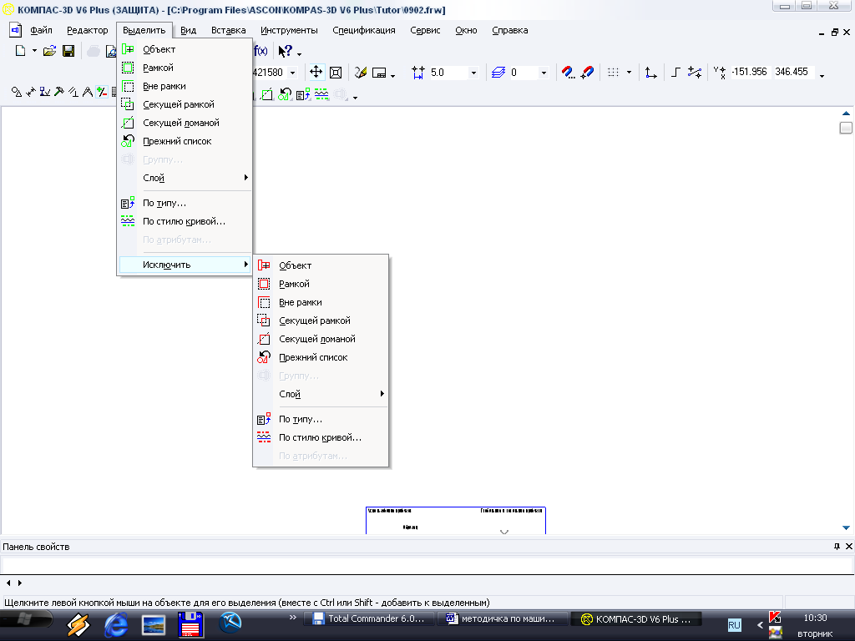Switch to методичка Word document in taskbar
Screen dimensions: 855x641
502,618
